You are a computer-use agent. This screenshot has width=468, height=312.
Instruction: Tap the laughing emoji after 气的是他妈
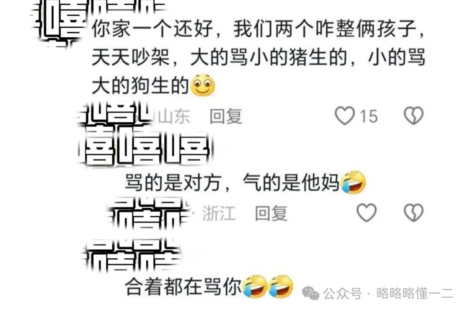[x=354, y=182]
